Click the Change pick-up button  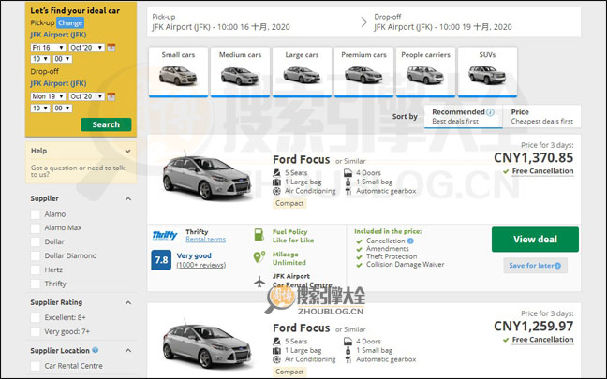70,22
